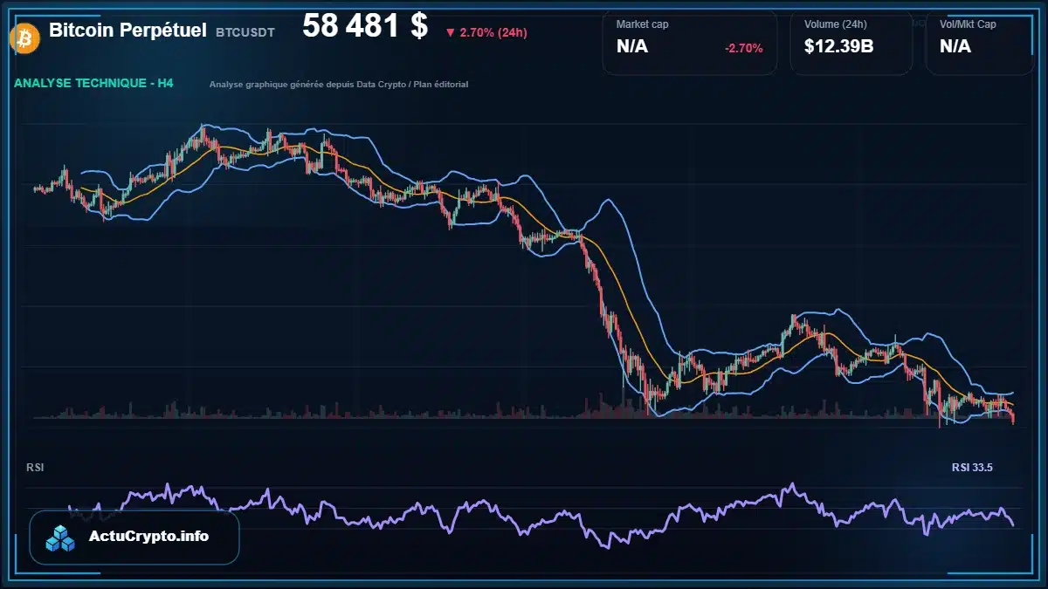Click the Market cap N/A value
The width and height of the screenshot is (1048, 589).
click(x=632, y=46)
